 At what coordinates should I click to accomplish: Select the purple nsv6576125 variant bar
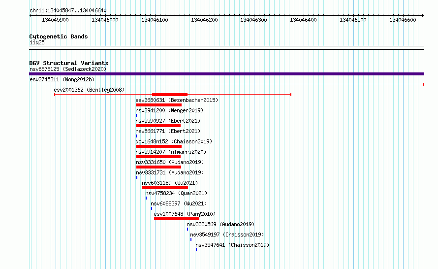click(226, 74)
